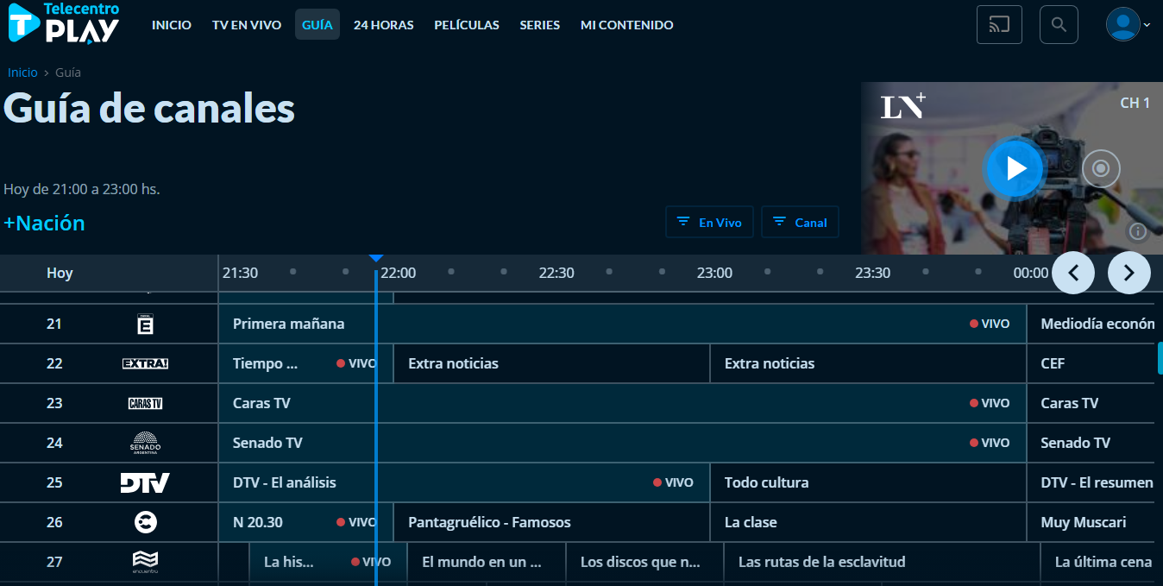Show info icon on channel preview
The width and height of the screenshot is (1163, 586).
[1138, 230]
